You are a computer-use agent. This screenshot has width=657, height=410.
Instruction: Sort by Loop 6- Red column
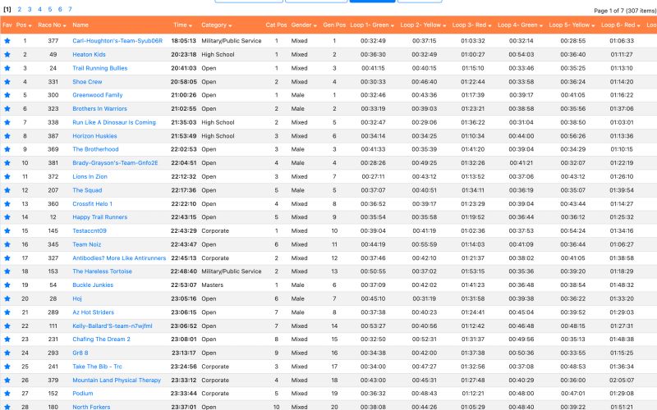[621, 25]
